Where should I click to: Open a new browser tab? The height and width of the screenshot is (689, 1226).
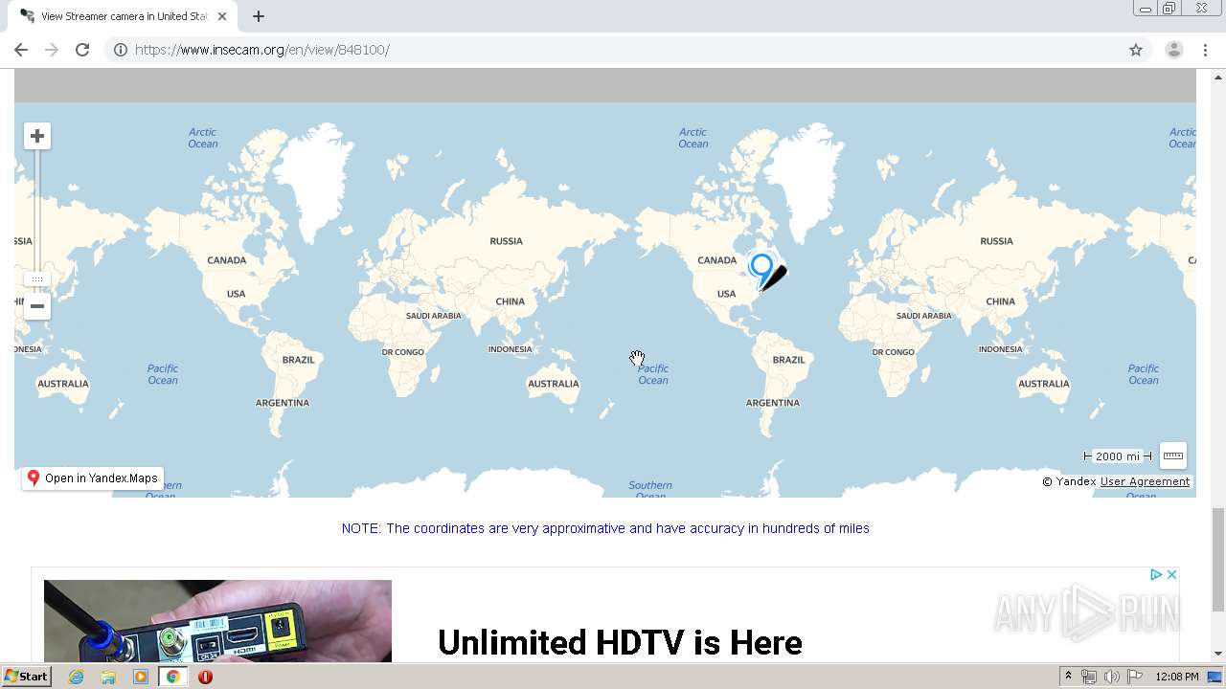pyautogui.click(x=259, y=16)
